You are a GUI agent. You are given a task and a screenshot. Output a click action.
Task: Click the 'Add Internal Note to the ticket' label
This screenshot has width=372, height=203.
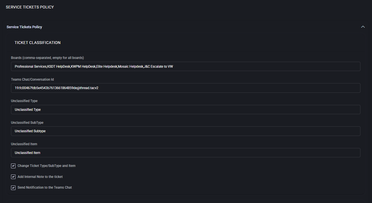[40, 177]
